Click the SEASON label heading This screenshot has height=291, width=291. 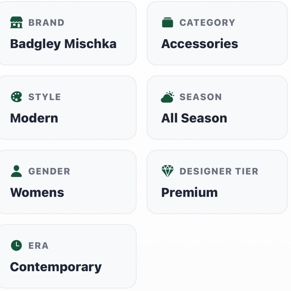click(x=200, y=97)
